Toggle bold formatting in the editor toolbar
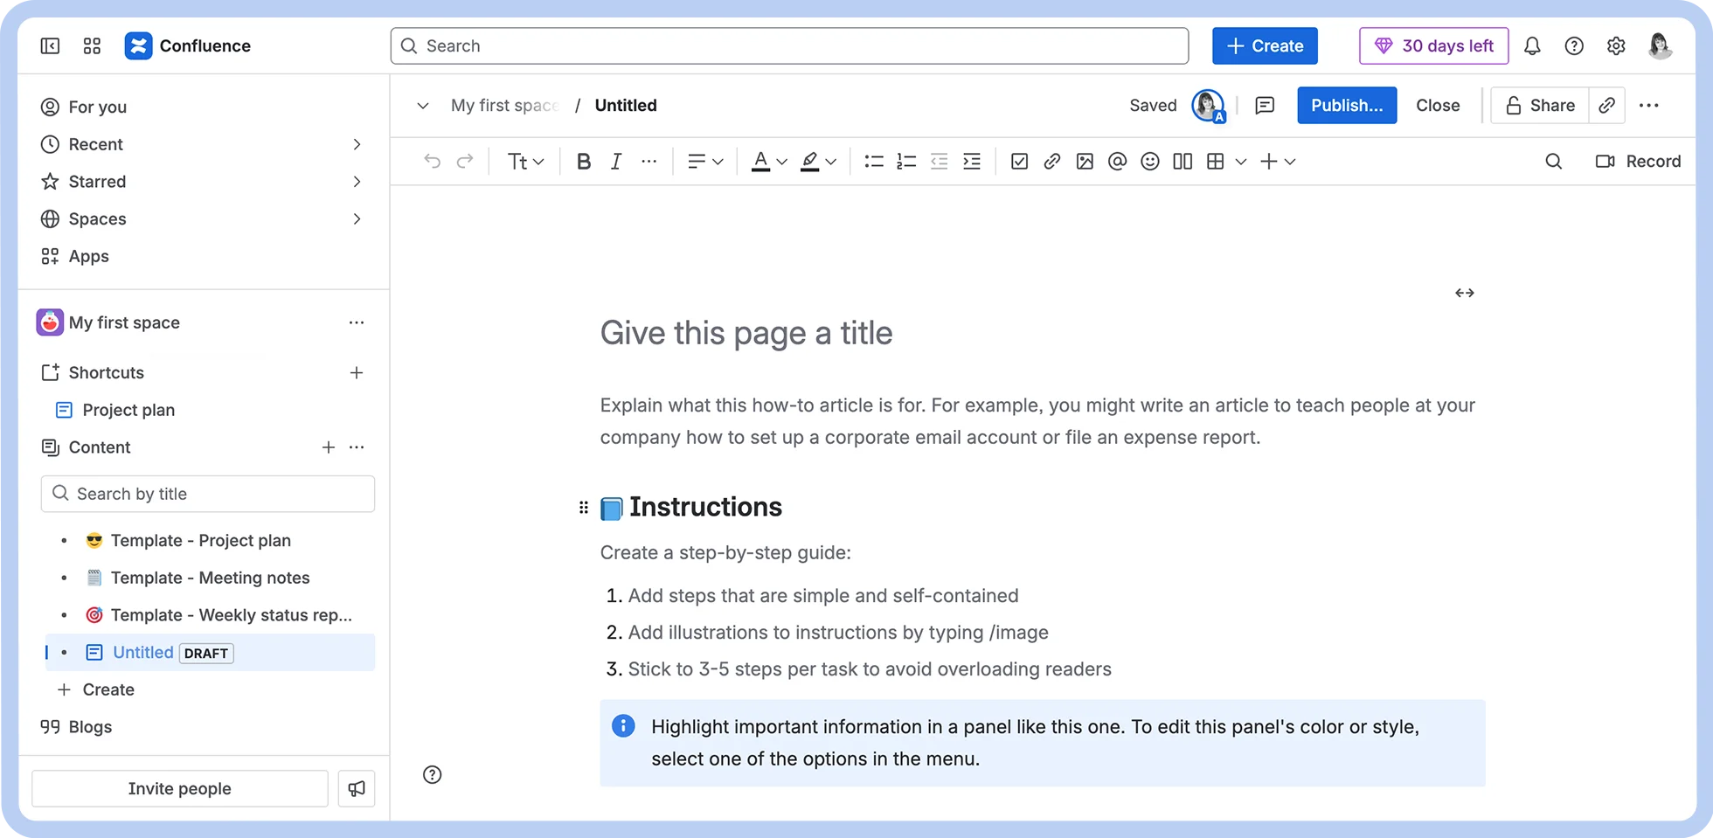The image size is (1713, 838). (x=583, y=161)
